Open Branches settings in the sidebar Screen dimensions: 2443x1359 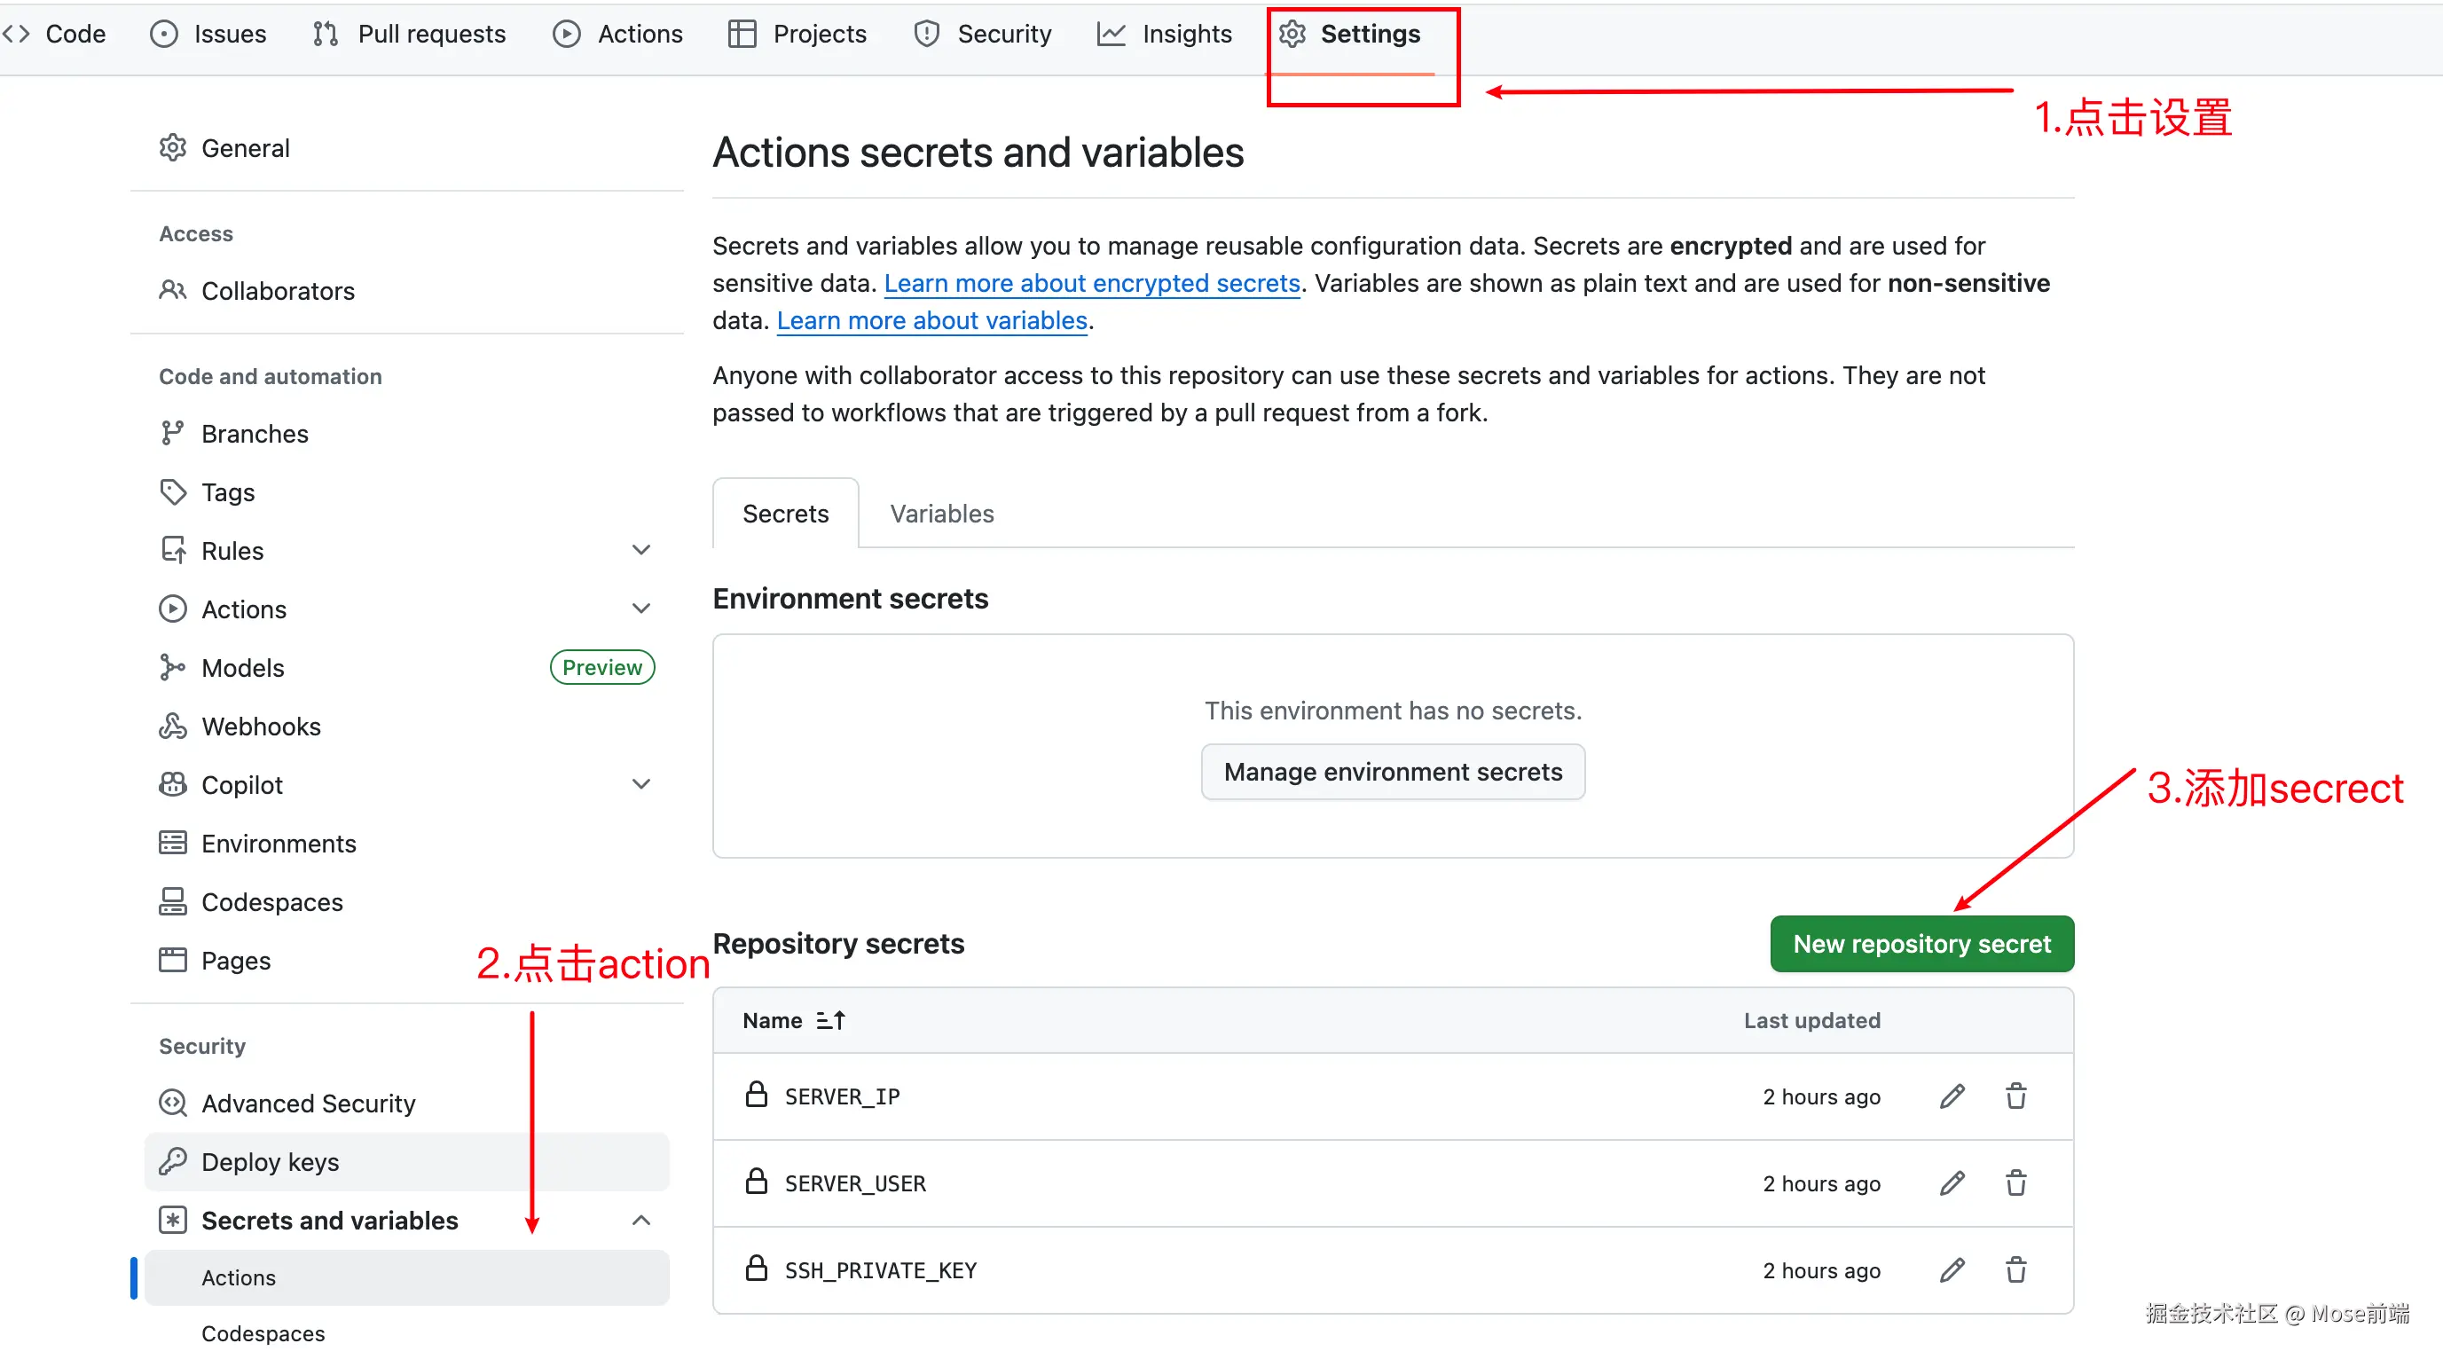[x=255, y=434]
